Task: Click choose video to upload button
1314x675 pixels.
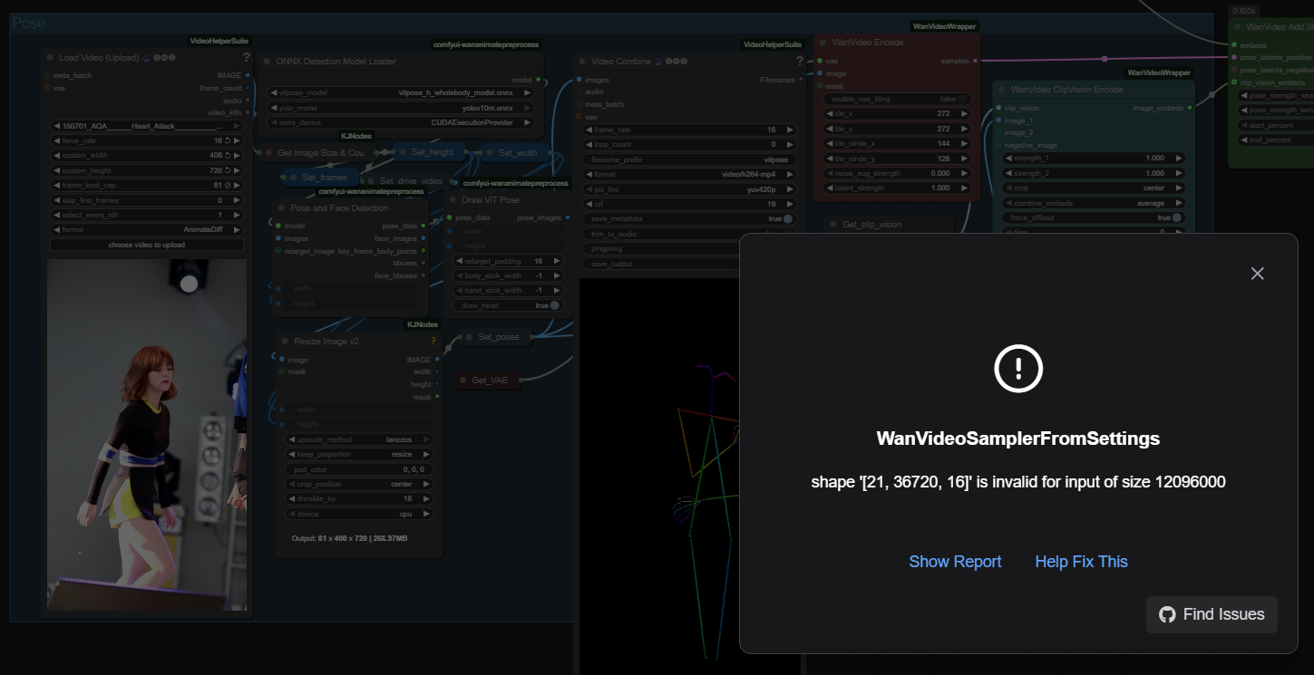Action: (147, 245)
